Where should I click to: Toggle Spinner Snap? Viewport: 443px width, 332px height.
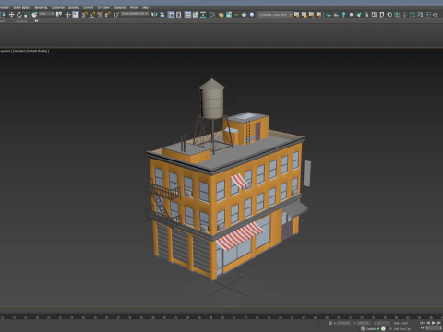(108, 15)
